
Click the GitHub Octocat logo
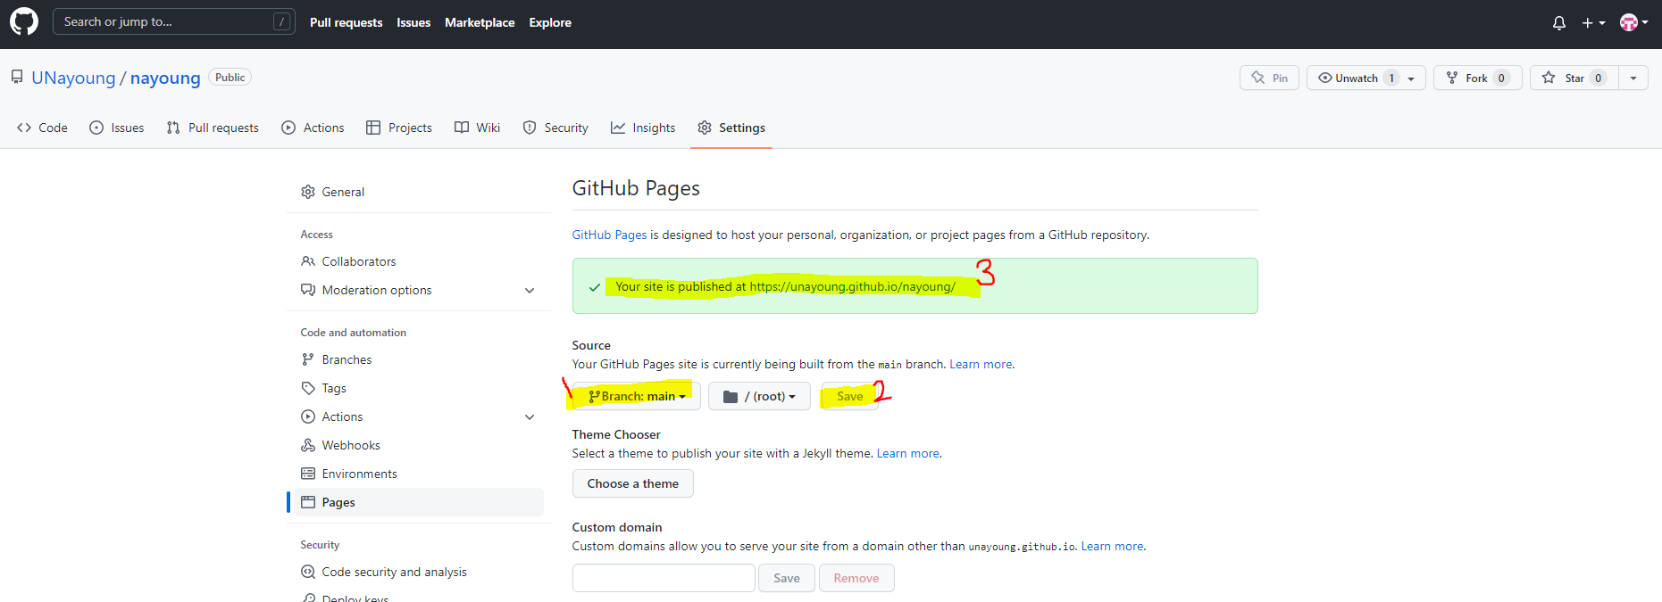click(x=24, y=21)
